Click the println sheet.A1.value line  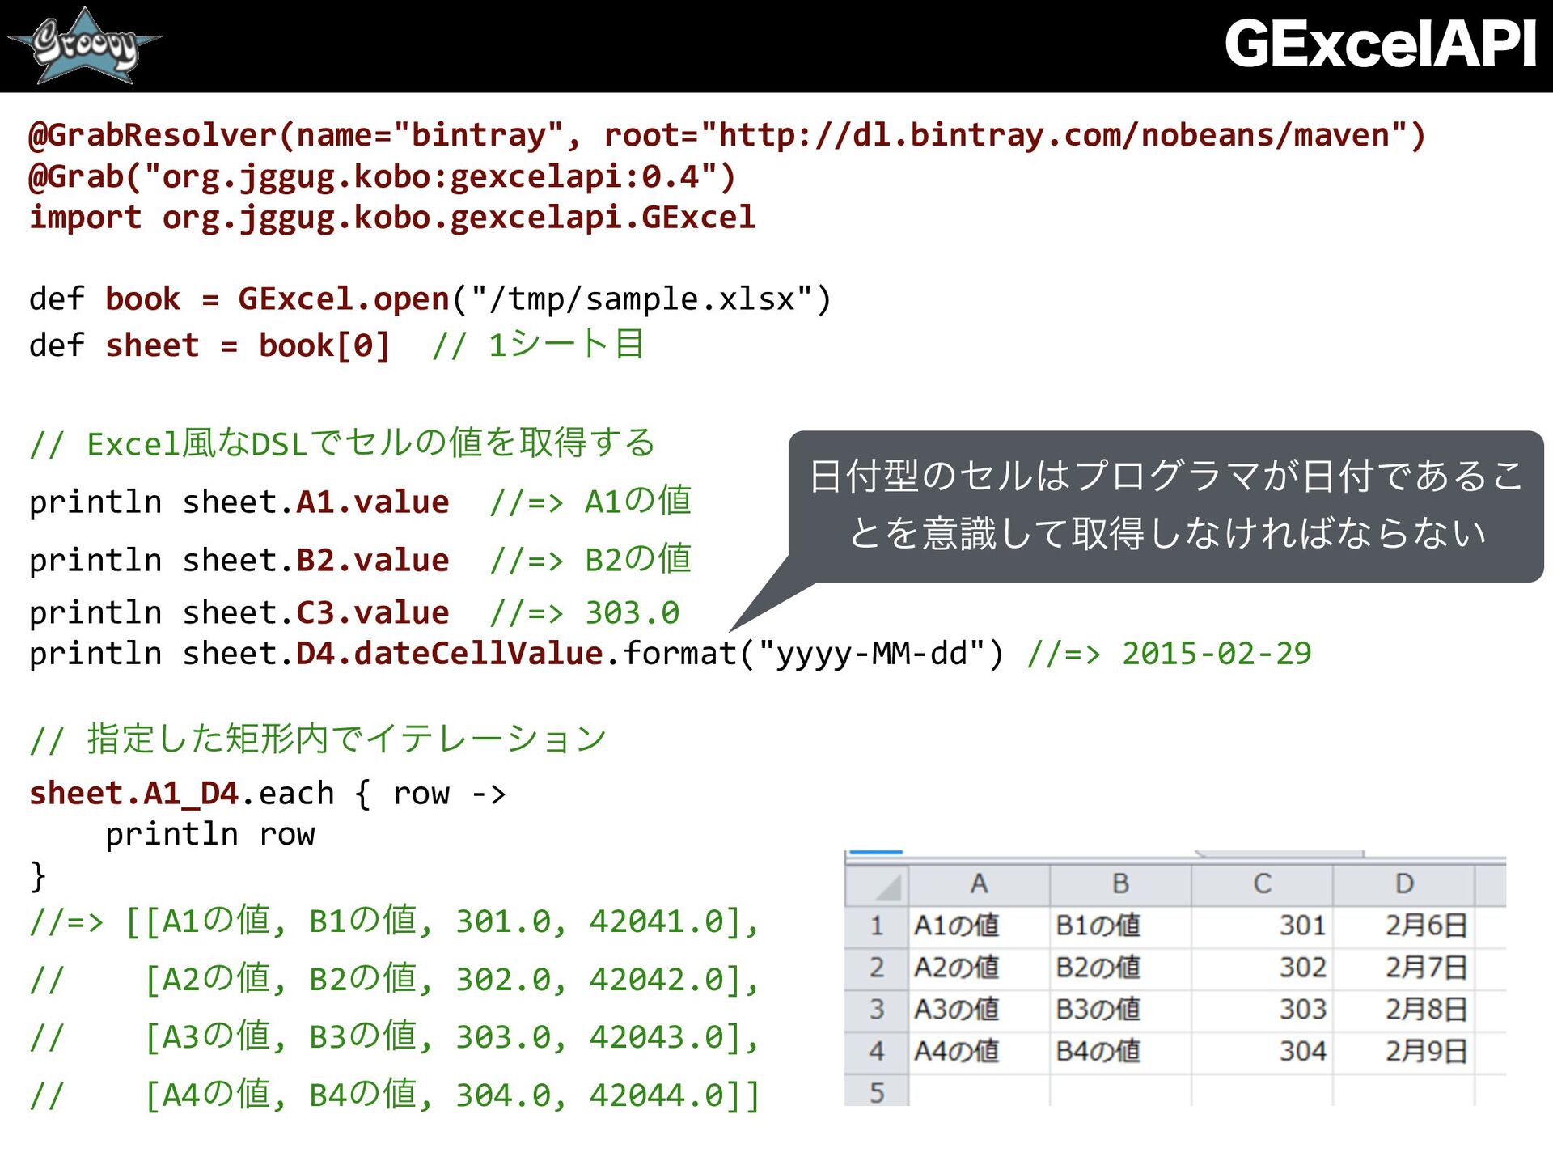(360, 502)
